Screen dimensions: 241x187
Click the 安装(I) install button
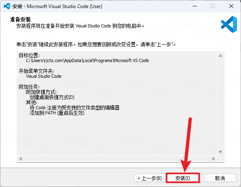pos(183,178)
